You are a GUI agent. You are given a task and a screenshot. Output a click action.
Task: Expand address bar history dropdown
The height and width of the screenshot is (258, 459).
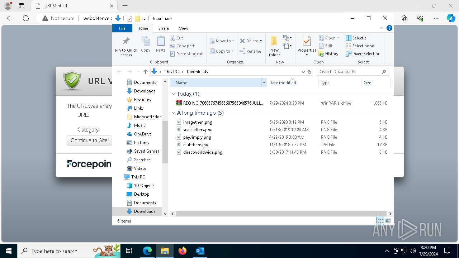point(303,72)
